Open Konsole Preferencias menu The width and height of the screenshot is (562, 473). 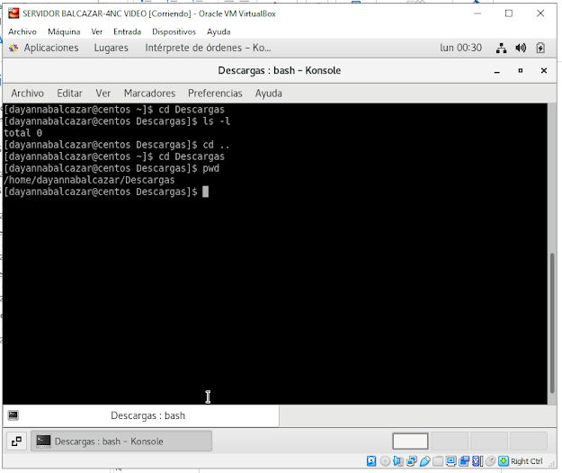click(x=215, y=94)
